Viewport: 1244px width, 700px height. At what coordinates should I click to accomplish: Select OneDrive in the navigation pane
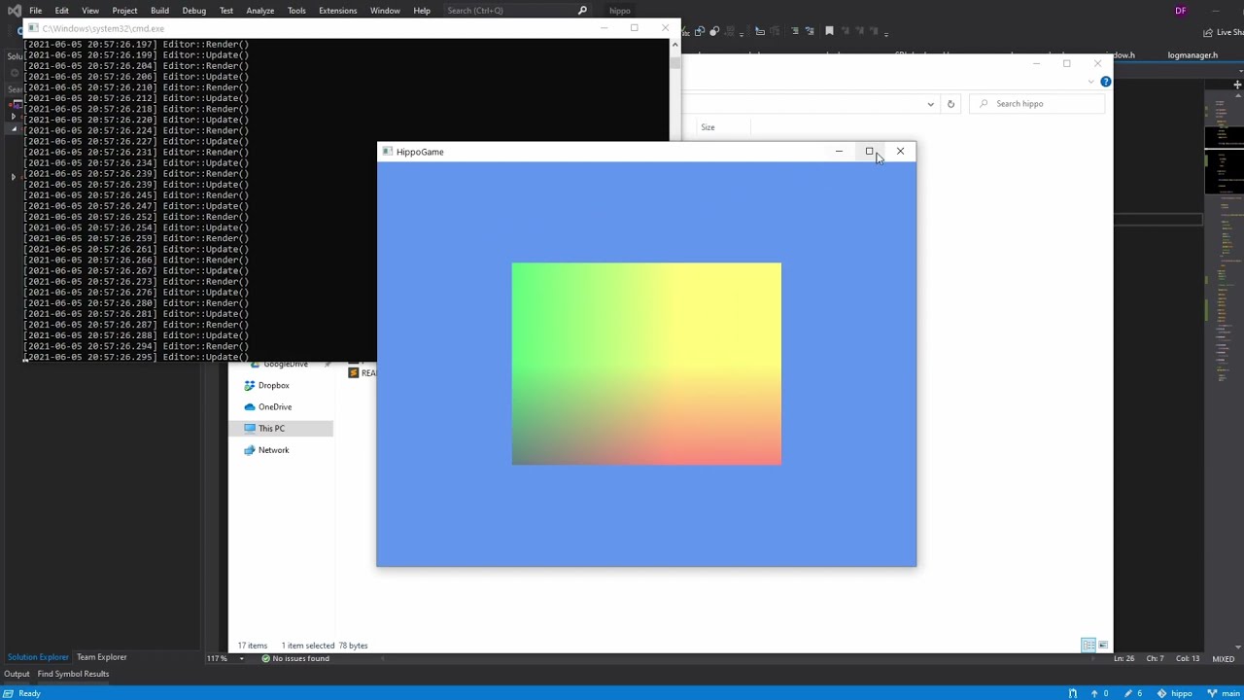coord(274,407)
